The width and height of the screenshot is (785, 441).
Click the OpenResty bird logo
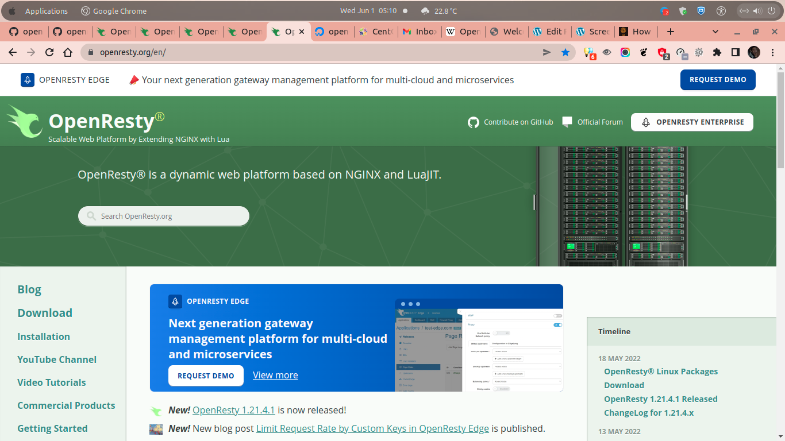[25, 121]
